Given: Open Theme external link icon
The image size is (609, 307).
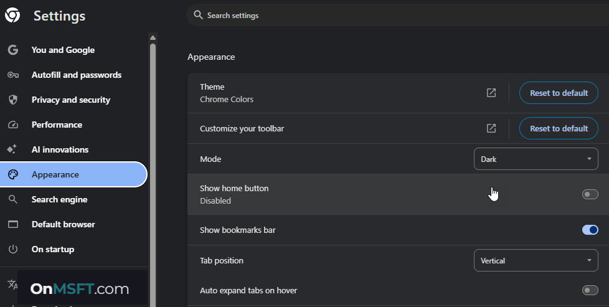Looking at the screenshot, I should [491, 93].
